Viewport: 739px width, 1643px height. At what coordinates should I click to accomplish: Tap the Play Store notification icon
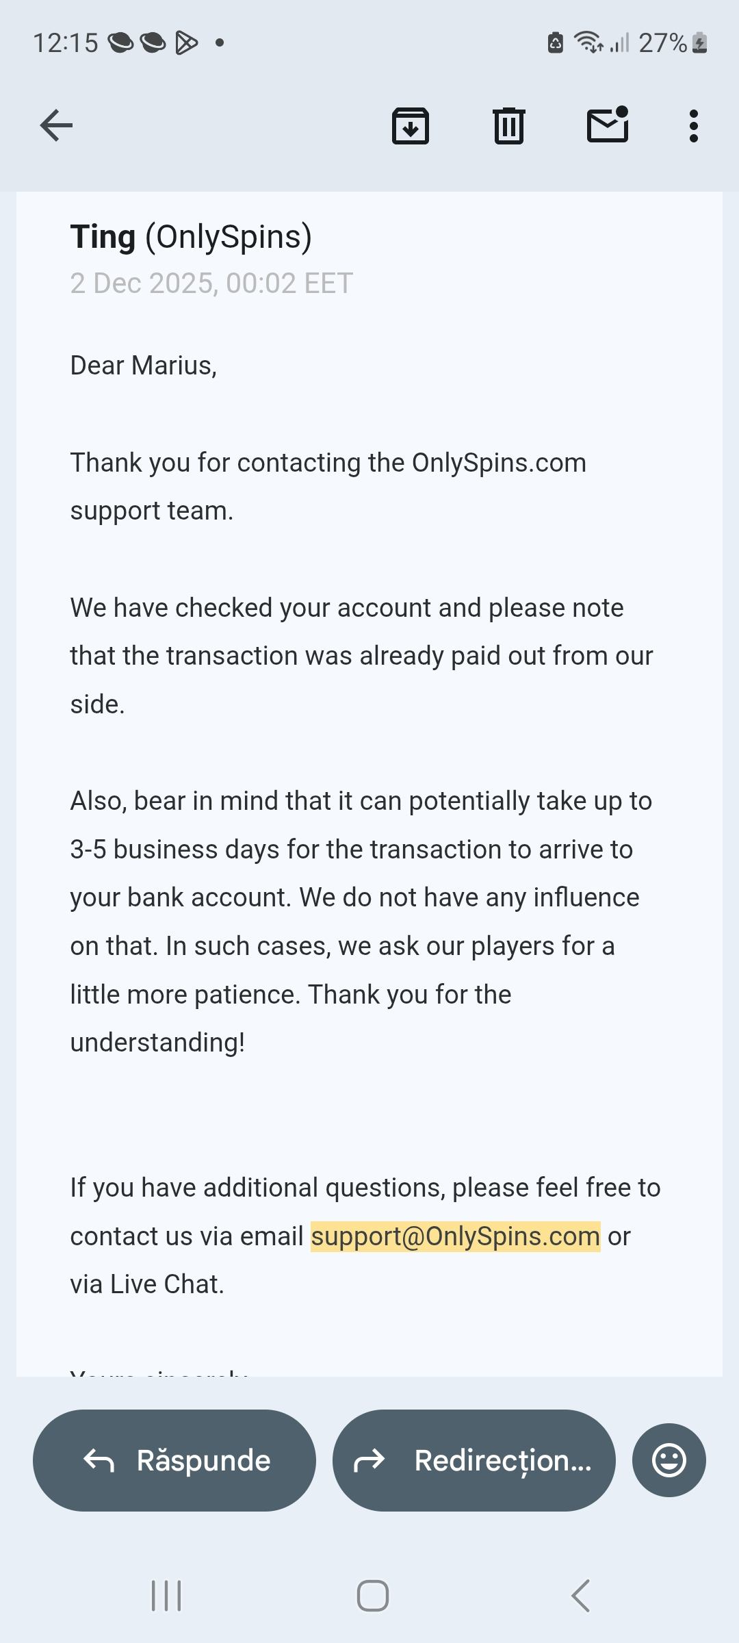186,43
